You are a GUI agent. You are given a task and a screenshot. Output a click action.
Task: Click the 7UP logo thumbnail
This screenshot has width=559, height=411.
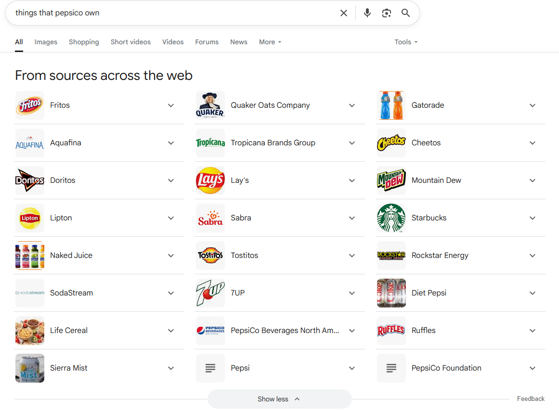click(210, 293)
